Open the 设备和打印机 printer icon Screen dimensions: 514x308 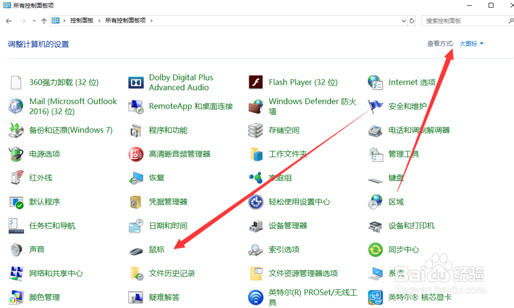[375, 227]
